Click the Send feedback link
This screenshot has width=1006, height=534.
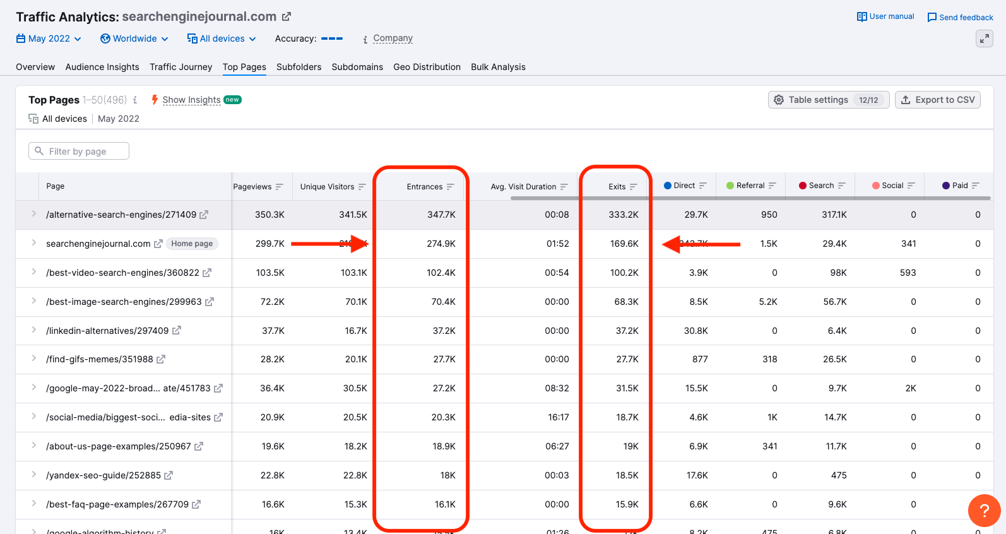tap(966, 18)
